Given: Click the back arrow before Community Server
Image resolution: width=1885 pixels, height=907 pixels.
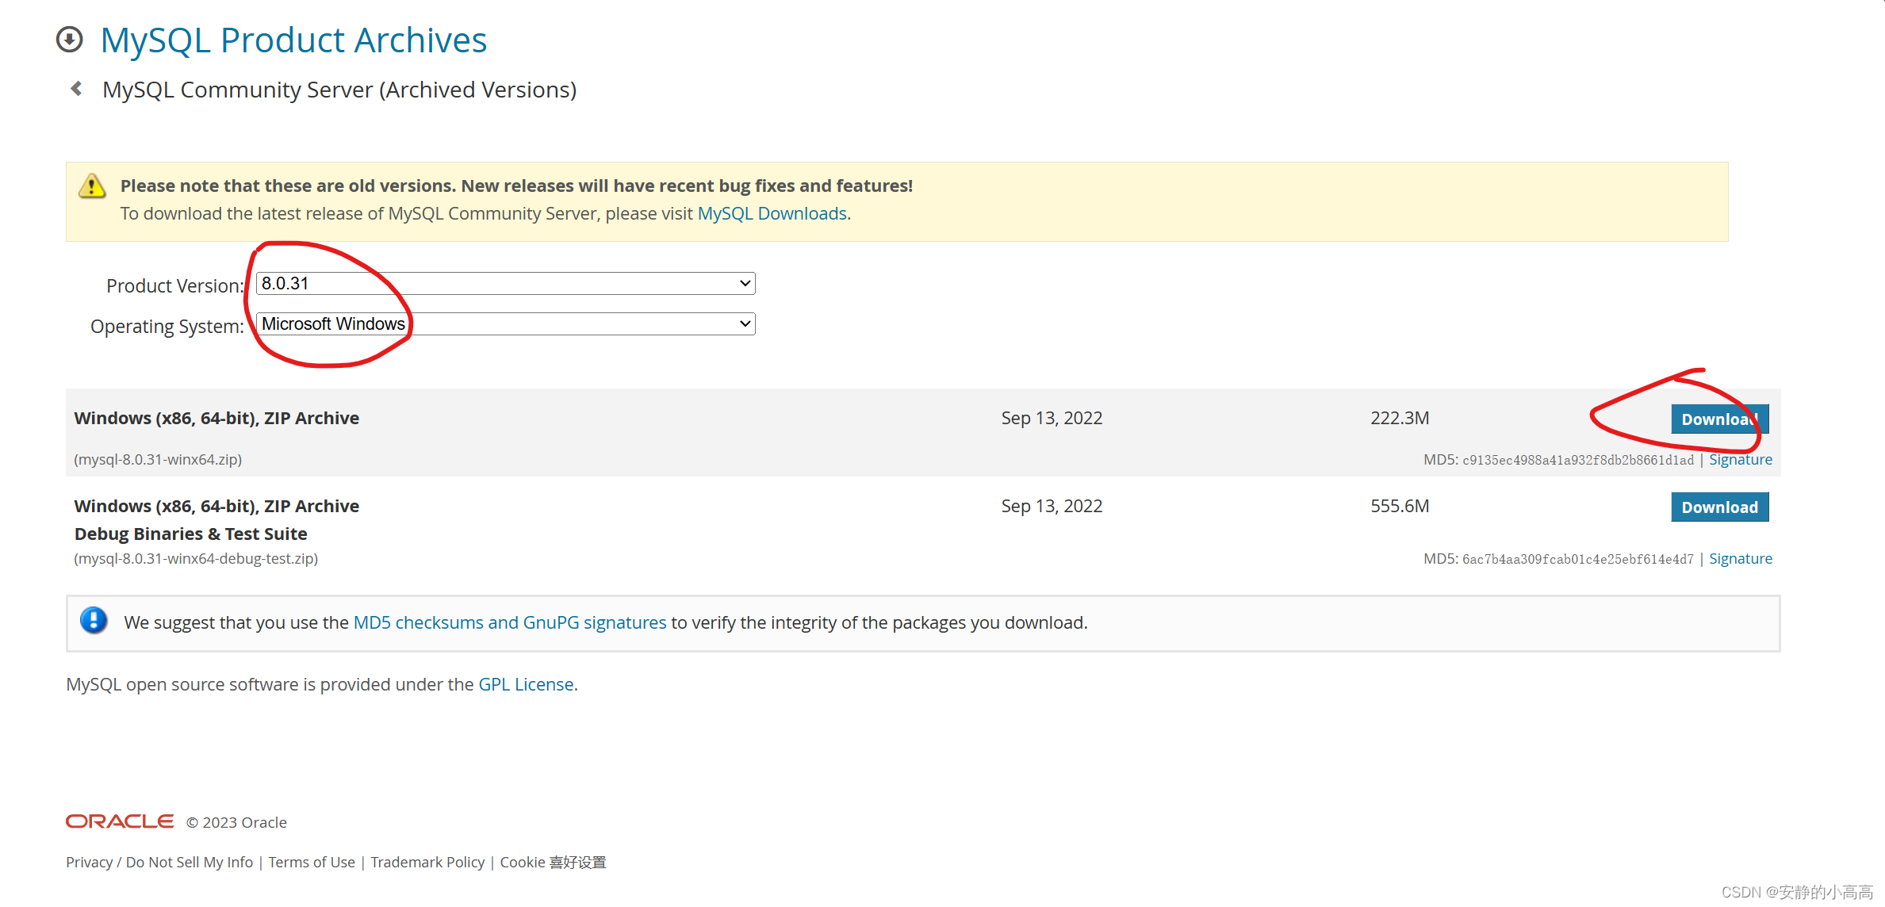Looking at the screenshot, I should (x=77, y=89).
